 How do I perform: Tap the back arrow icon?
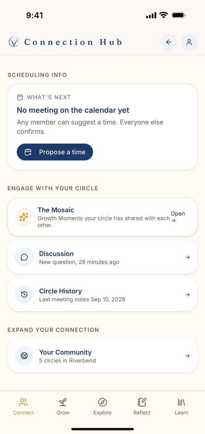pos(168,42)
